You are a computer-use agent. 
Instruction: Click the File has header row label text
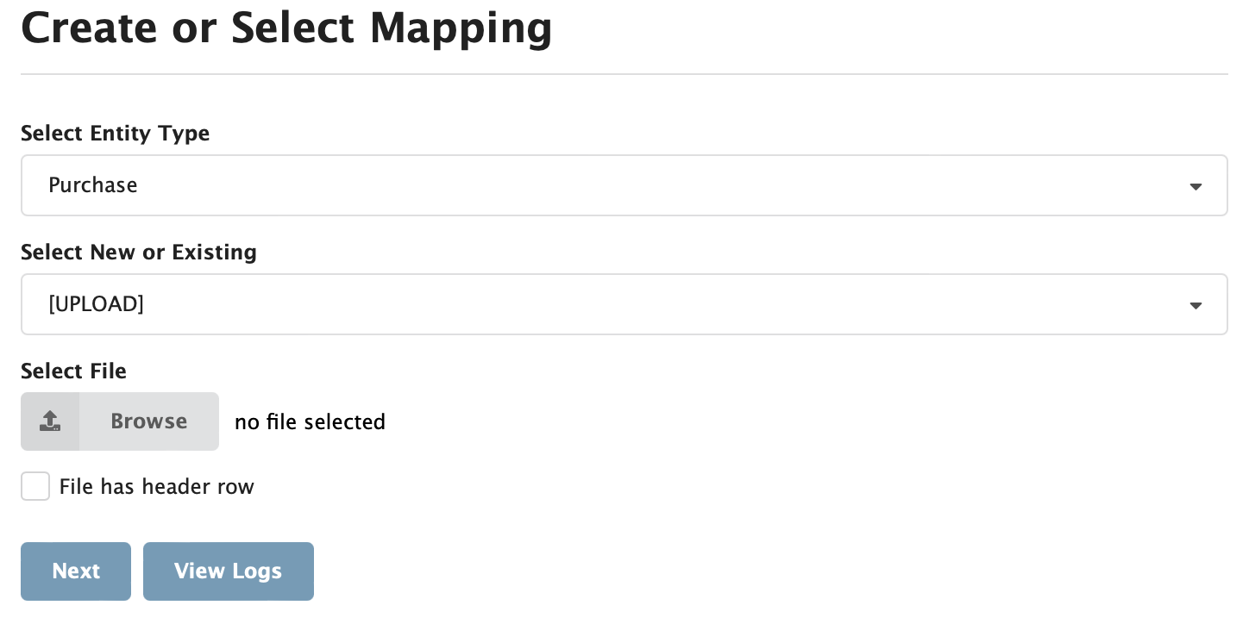click(156, 486)
